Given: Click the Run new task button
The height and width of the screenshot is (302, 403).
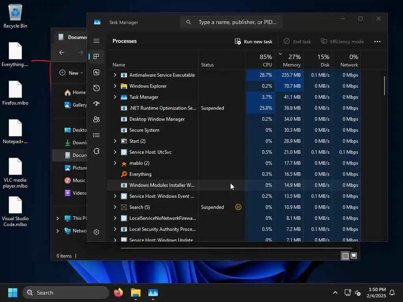Looking at the screenshot, I should [x=253, y=42].
